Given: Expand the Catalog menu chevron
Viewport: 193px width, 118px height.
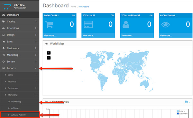Looking at the screenshot, I should coord(36,21).
